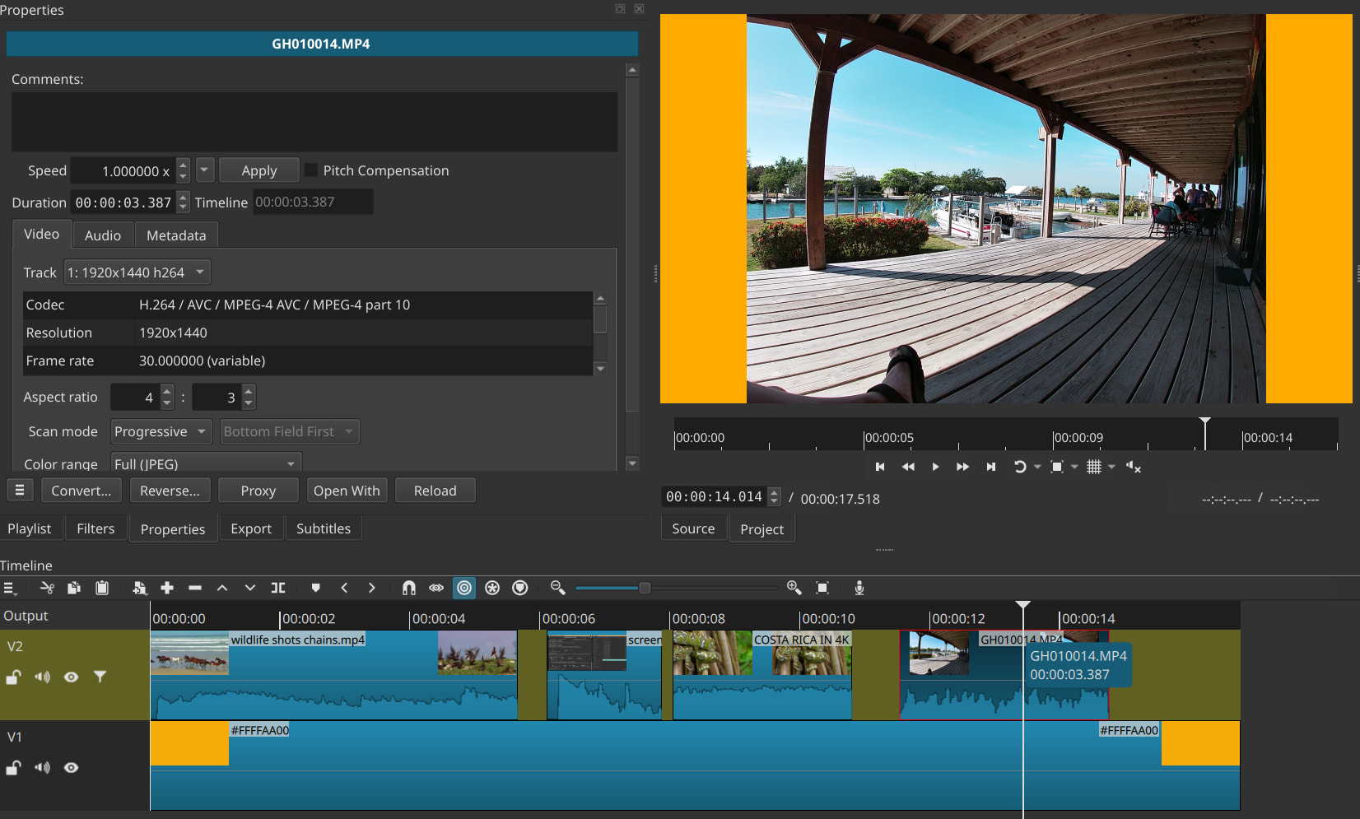
Task: Expand the Color range Full (JPEG) dropdown
Action: pos(205,464)
